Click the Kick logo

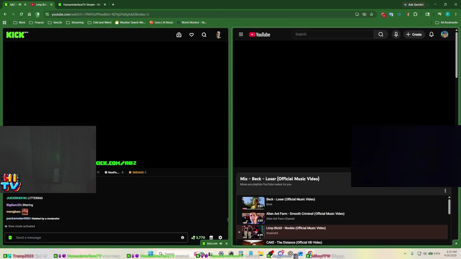click(x=17, y=35)
